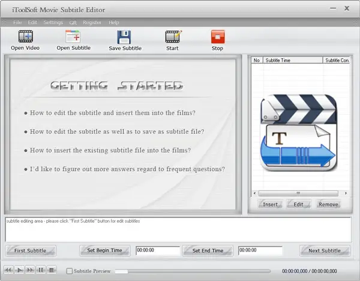Click the end time input field
Viewport: 360px width, 281px height.
coord(260,250)
